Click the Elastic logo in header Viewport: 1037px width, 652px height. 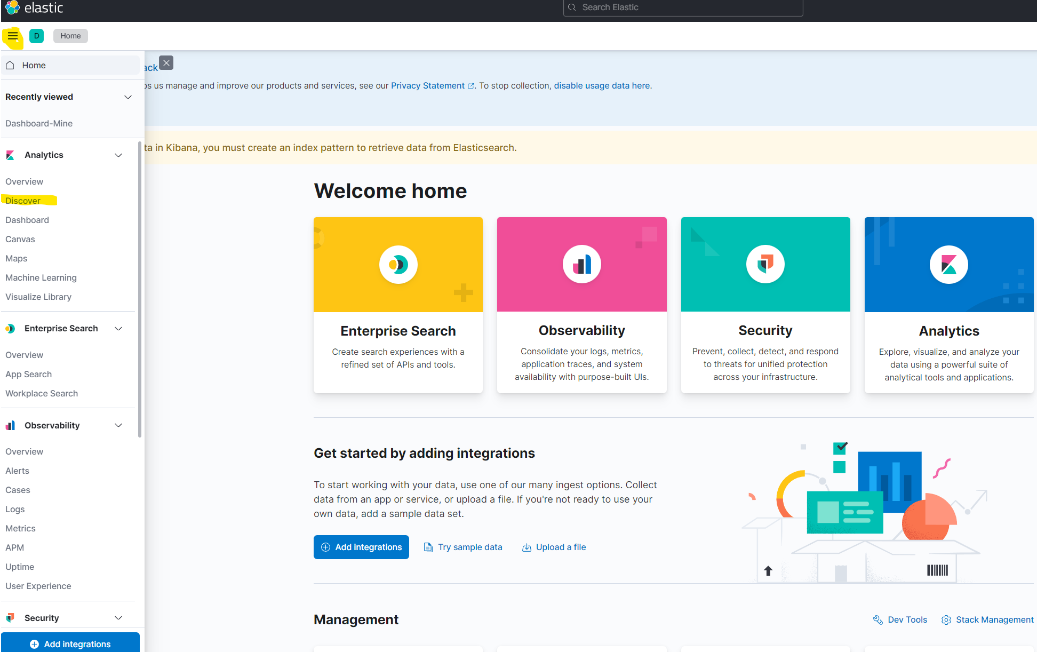pyautogui.click(x=34, y=7)
